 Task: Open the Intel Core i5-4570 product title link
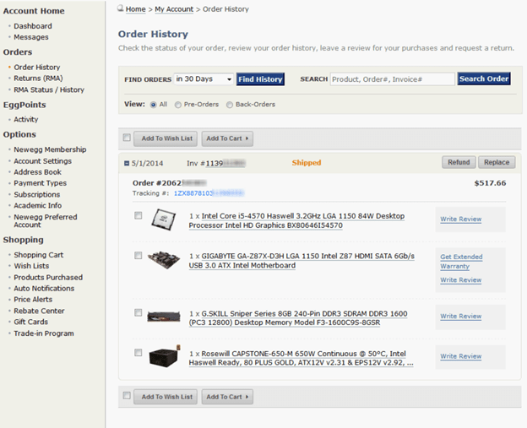tap(296, 220)
